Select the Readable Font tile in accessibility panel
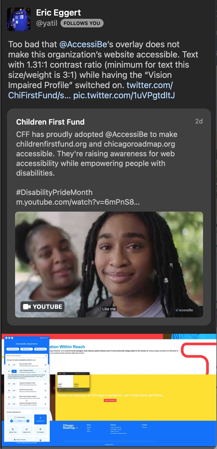 40,419
